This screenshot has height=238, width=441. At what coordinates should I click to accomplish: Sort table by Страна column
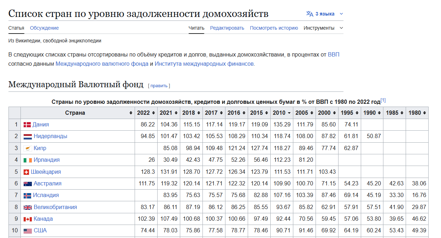(x=77, y=113)
